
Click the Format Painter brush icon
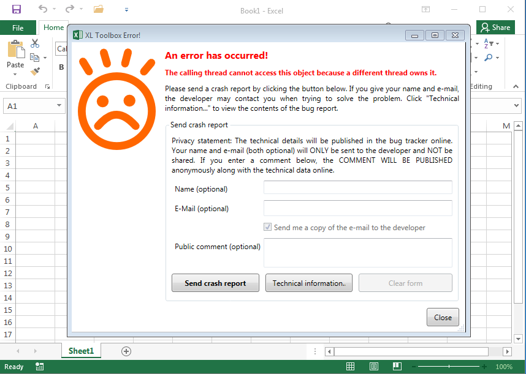[x=35, y=71]
